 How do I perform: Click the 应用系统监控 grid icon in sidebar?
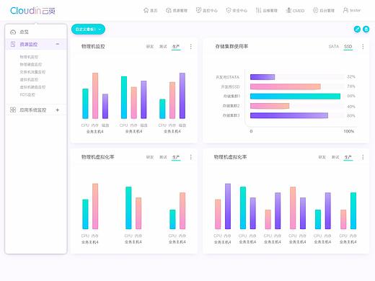(13, 110)
